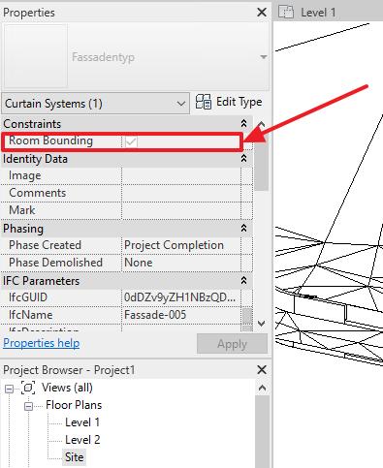Open Level 2 floor plan in browser

click(x=82, y=440)
